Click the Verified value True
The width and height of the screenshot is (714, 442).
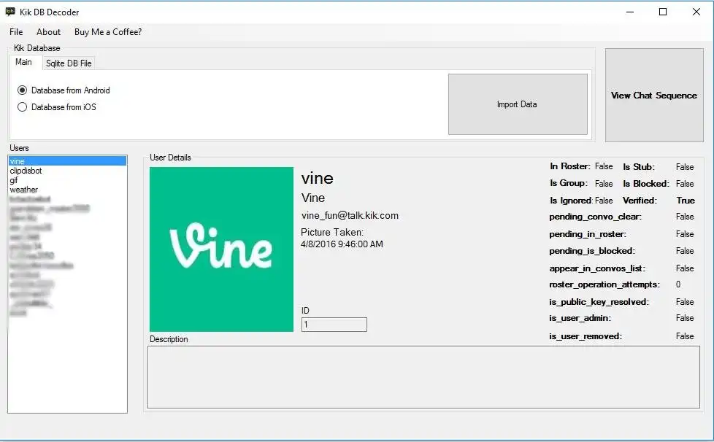pos(686,201)
